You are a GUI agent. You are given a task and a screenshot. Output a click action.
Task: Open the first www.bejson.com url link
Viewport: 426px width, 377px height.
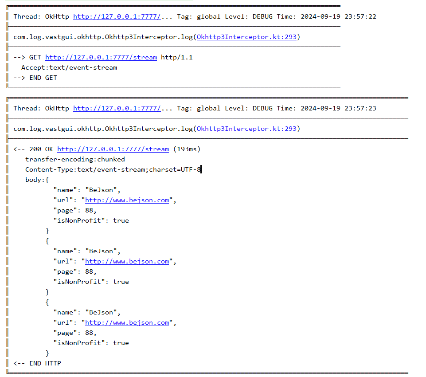click(127, 200)
